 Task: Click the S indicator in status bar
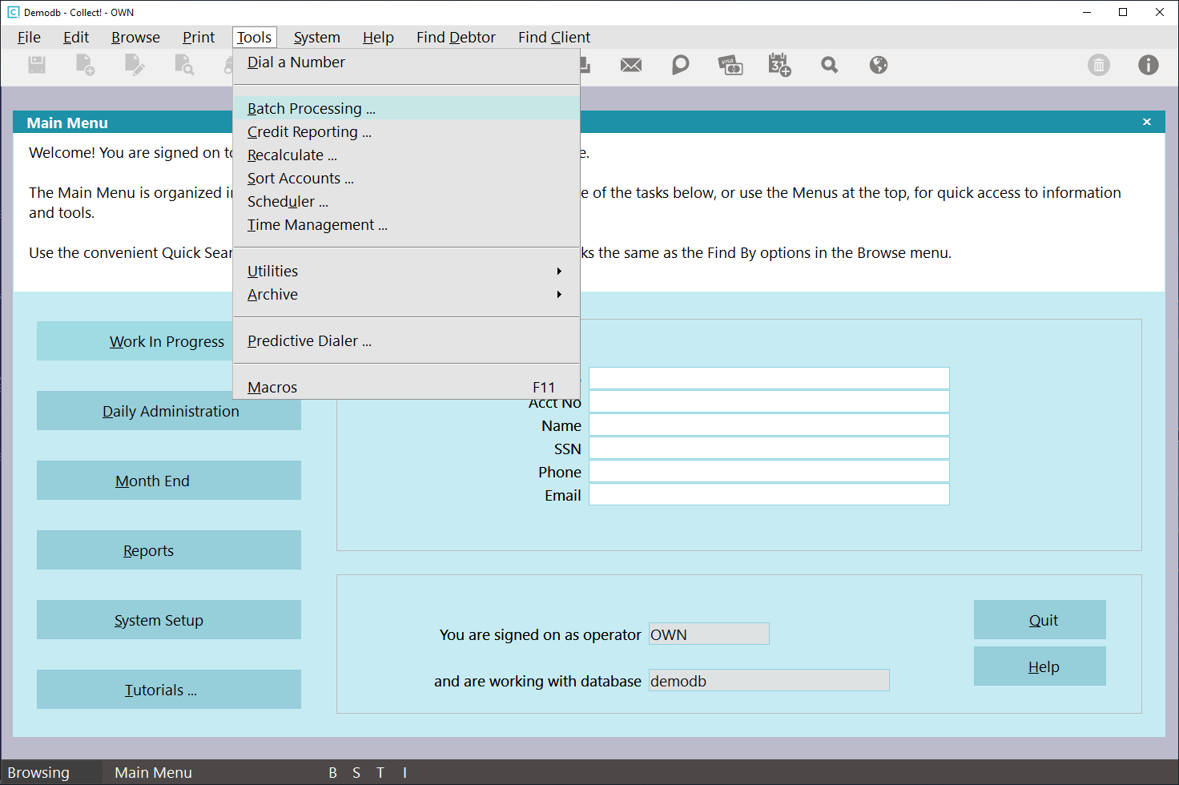pos(356,773)
